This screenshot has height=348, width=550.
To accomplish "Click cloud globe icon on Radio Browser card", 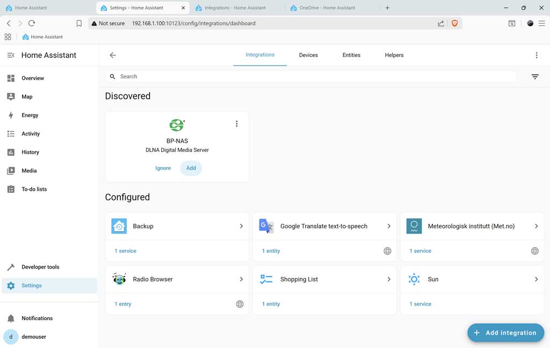I will pyautogui.click(x=240, y=304).
